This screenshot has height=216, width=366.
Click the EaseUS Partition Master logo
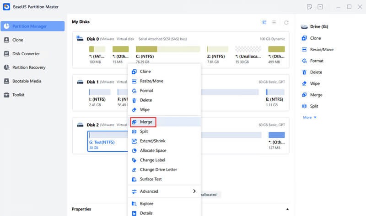[x=6, y=7]
